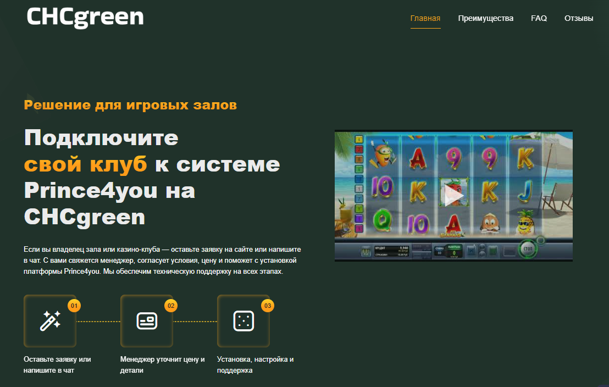The image size is (609, 387).
Task: Open the CHCgreen logo home link
Action: pos(85,17)
